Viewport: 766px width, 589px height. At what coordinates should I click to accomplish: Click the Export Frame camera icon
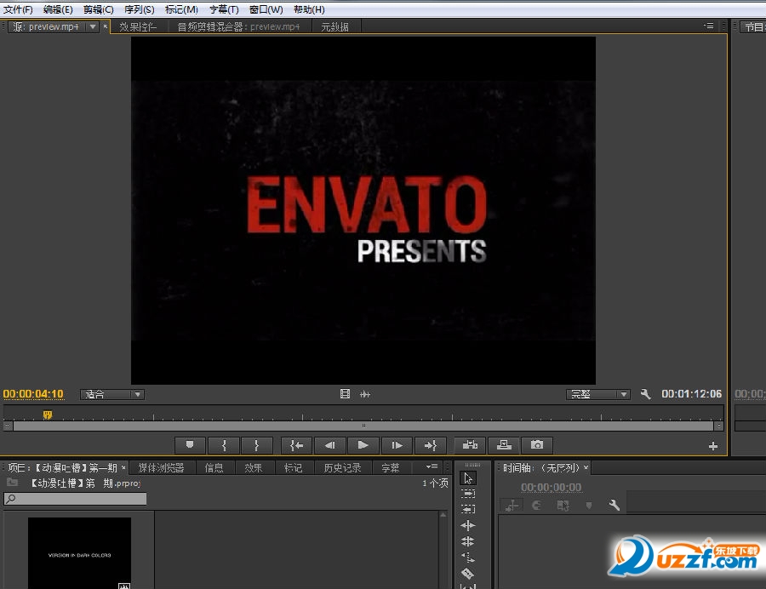537,445
